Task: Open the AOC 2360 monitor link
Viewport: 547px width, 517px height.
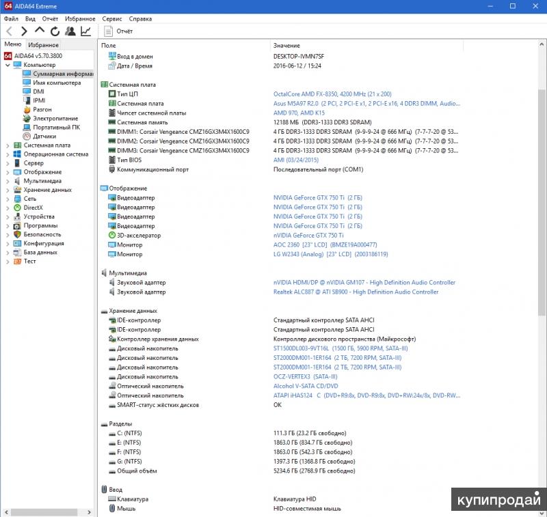Action: (x=325, y=245)
